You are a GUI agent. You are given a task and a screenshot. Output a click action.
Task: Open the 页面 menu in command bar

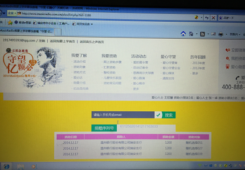coord(235,34)
